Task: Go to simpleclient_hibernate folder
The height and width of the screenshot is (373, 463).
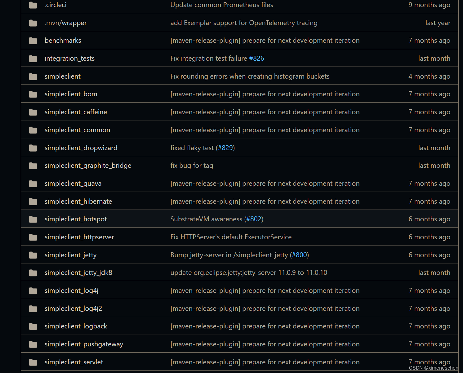Action: click(x=78, y=202)
